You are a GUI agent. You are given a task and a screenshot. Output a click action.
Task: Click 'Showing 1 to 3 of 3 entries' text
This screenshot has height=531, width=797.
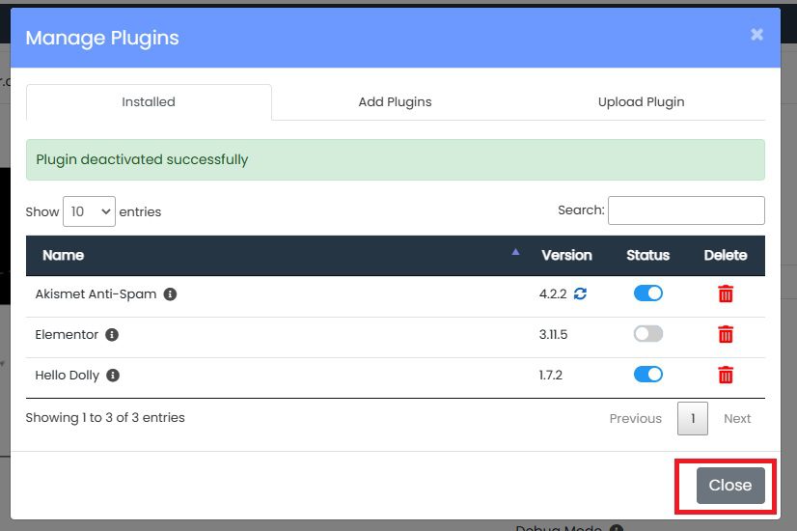coord(105,418)
